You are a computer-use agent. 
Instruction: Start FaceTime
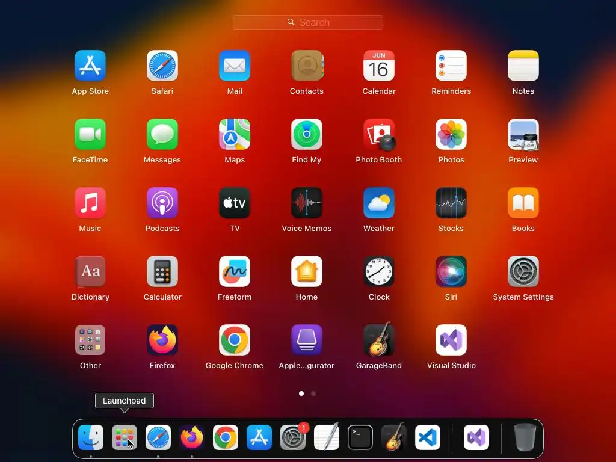click(x=90, y=134)
